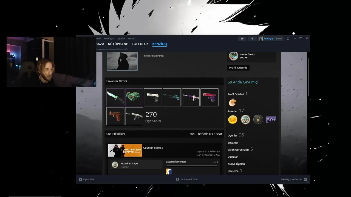
Task: Select the orange pistol showcase item
Action: (115, 116)
